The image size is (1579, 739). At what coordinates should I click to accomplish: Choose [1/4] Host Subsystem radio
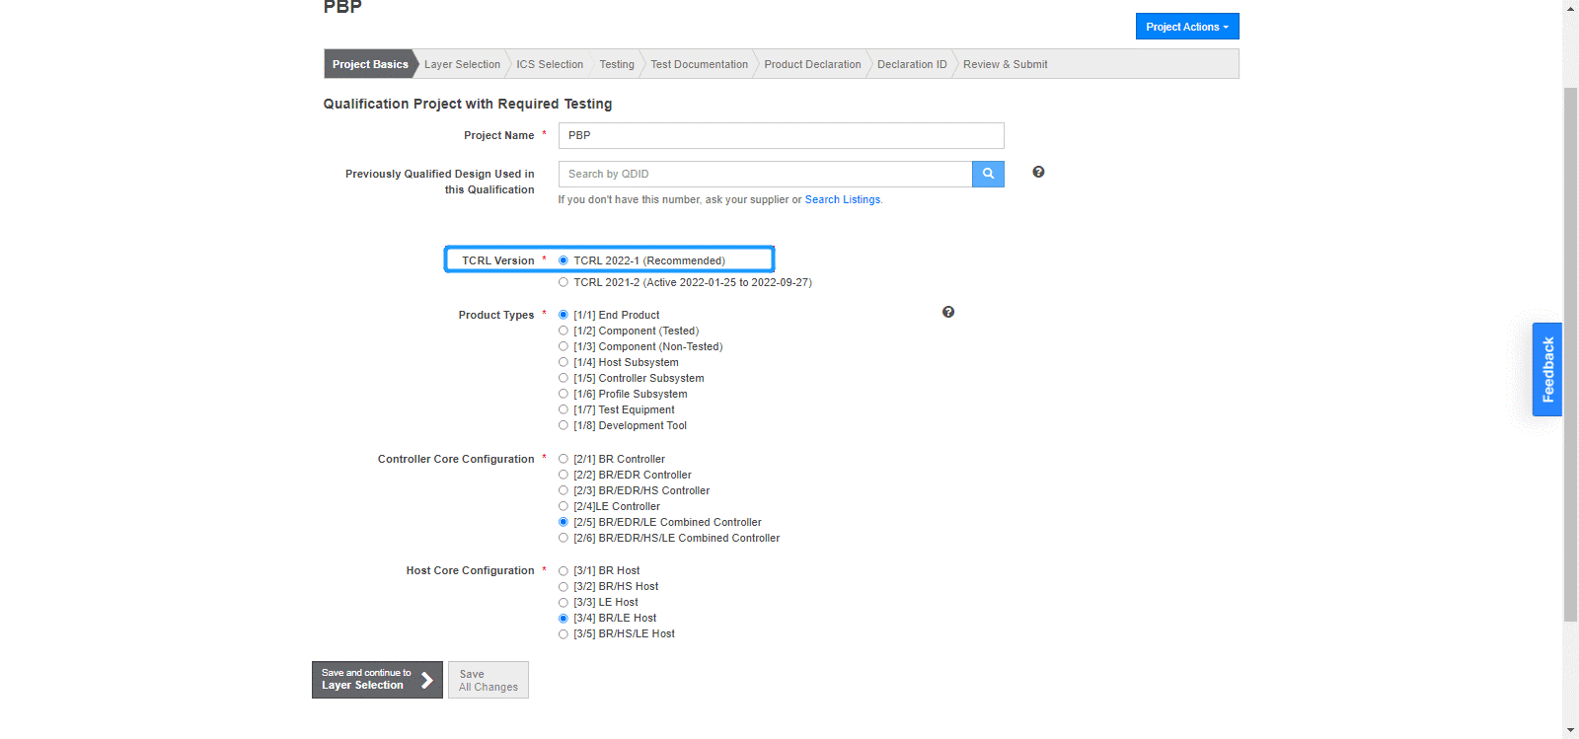coord(564,362)
